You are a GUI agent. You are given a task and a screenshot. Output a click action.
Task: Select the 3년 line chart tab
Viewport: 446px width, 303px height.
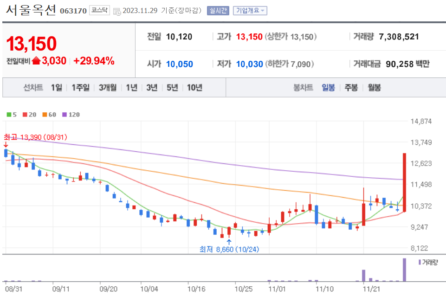152,87
